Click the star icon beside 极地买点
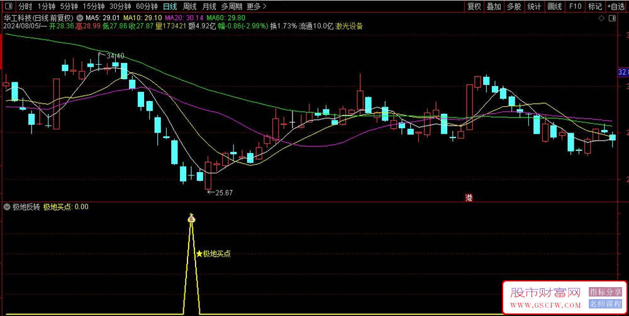Viewport: 629px width, 316px height. tap(199, 254)
